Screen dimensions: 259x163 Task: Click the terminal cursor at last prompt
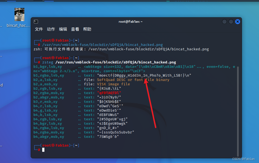pos(43,150)
